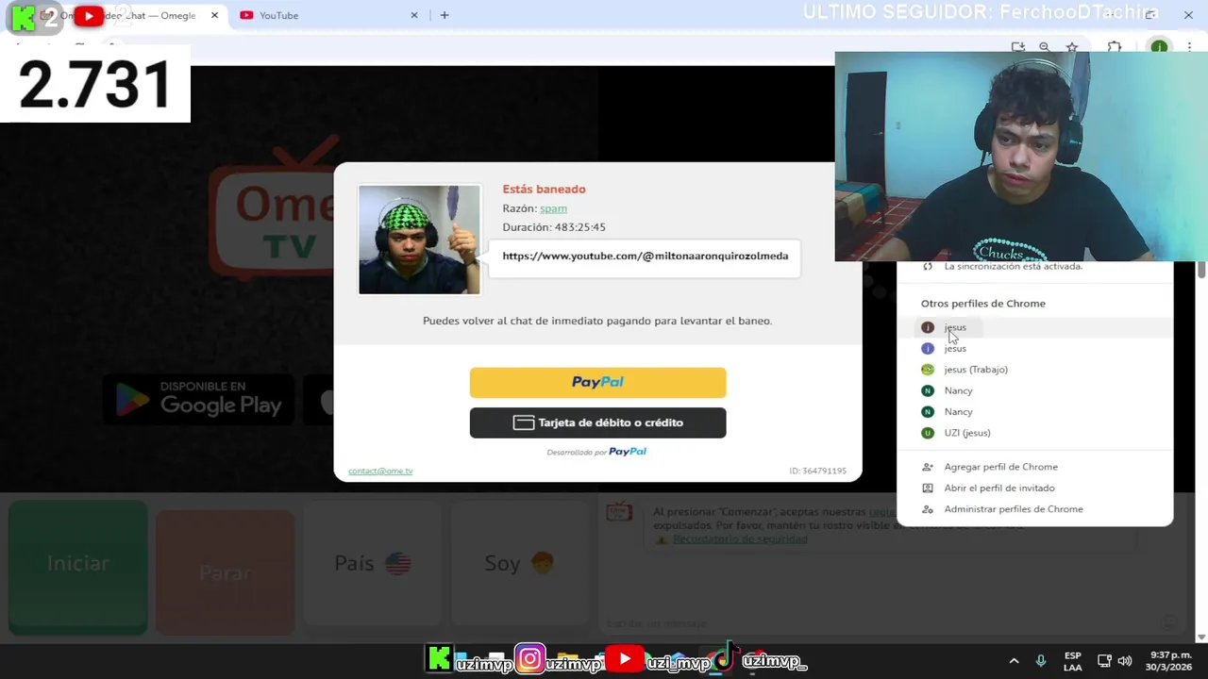The image size is (1208, 679).
Task: Click the red Parar button
Action: (225, 571)
